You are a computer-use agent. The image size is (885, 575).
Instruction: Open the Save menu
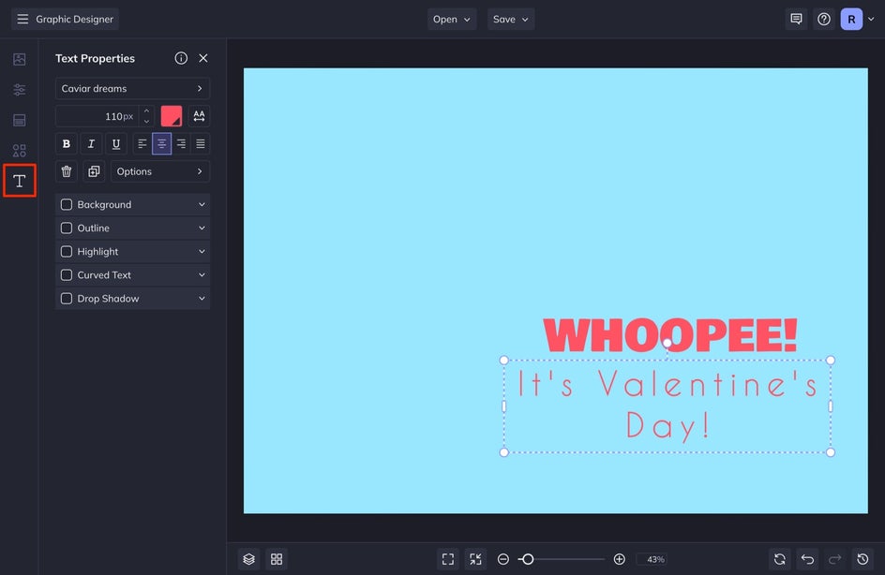511,19
